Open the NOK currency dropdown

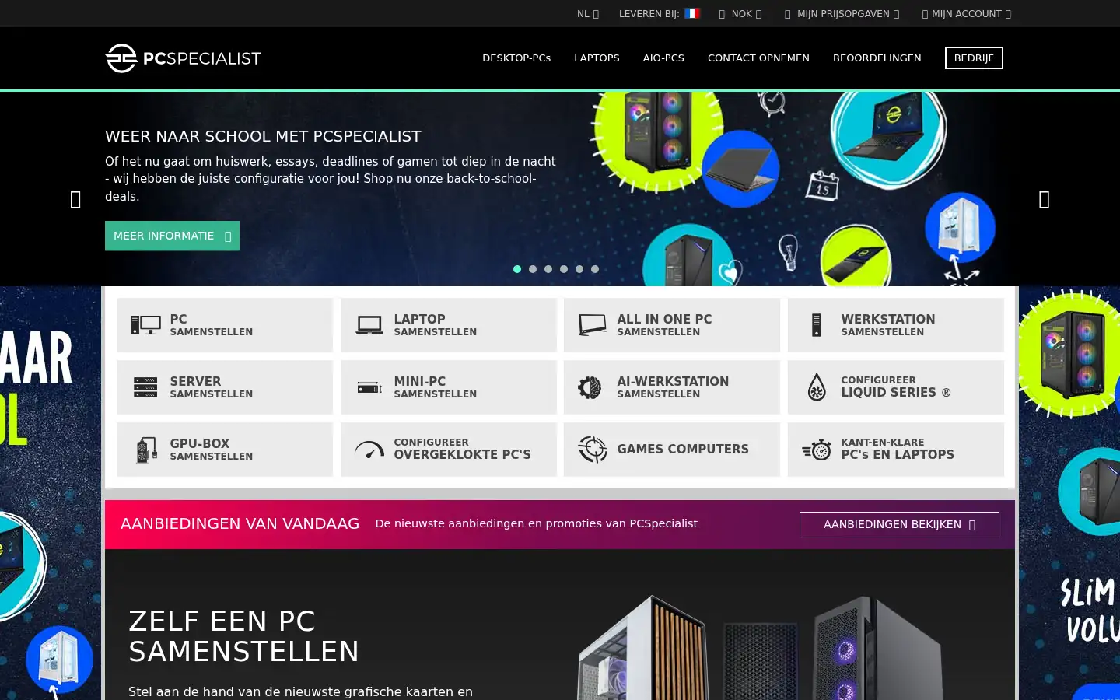(x=740, y=14)
